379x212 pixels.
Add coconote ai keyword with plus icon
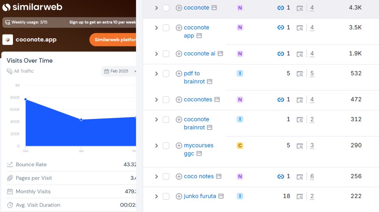(179, 54)
